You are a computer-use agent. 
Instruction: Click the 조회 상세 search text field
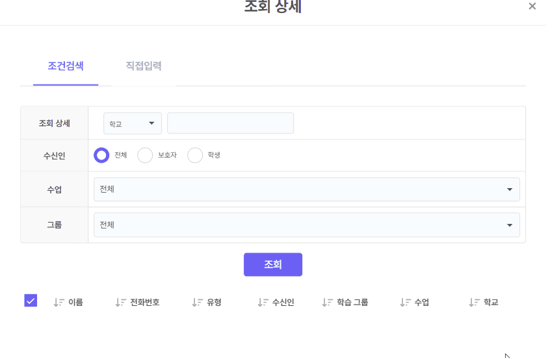[x=230, y=123]
